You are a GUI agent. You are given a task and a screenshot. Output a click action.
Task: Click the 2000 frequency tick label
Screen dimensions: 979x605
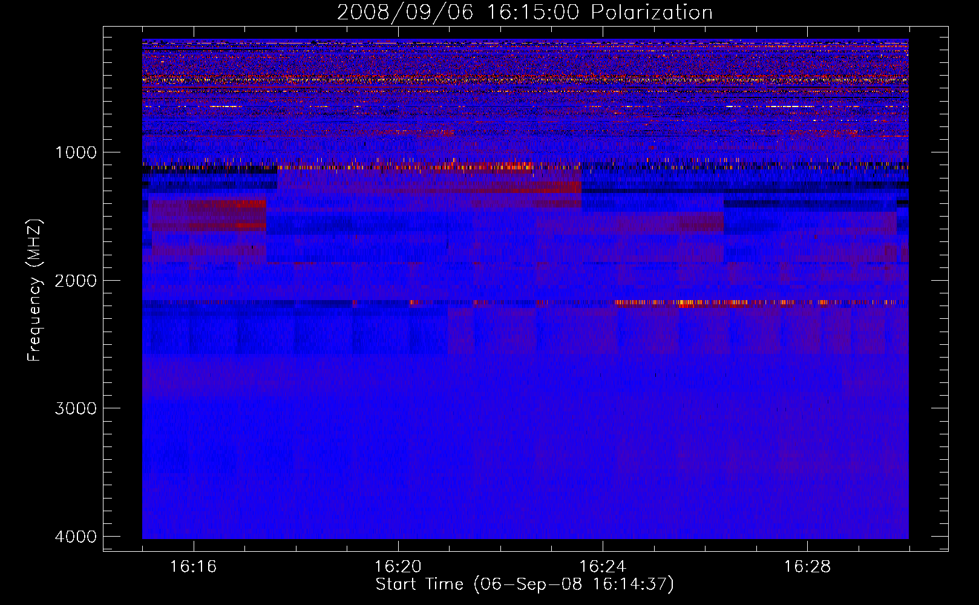76,280
